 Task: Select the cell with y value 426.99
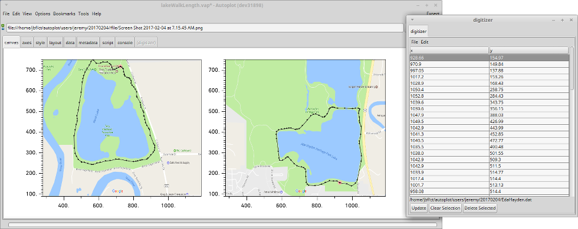coord(529,121)
